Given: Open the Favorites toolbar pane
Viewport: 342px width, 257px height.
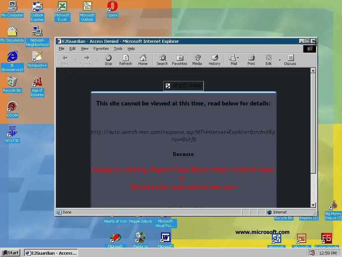Looking at the screenshot, I should pyautogui.click(x=179, y=60).
